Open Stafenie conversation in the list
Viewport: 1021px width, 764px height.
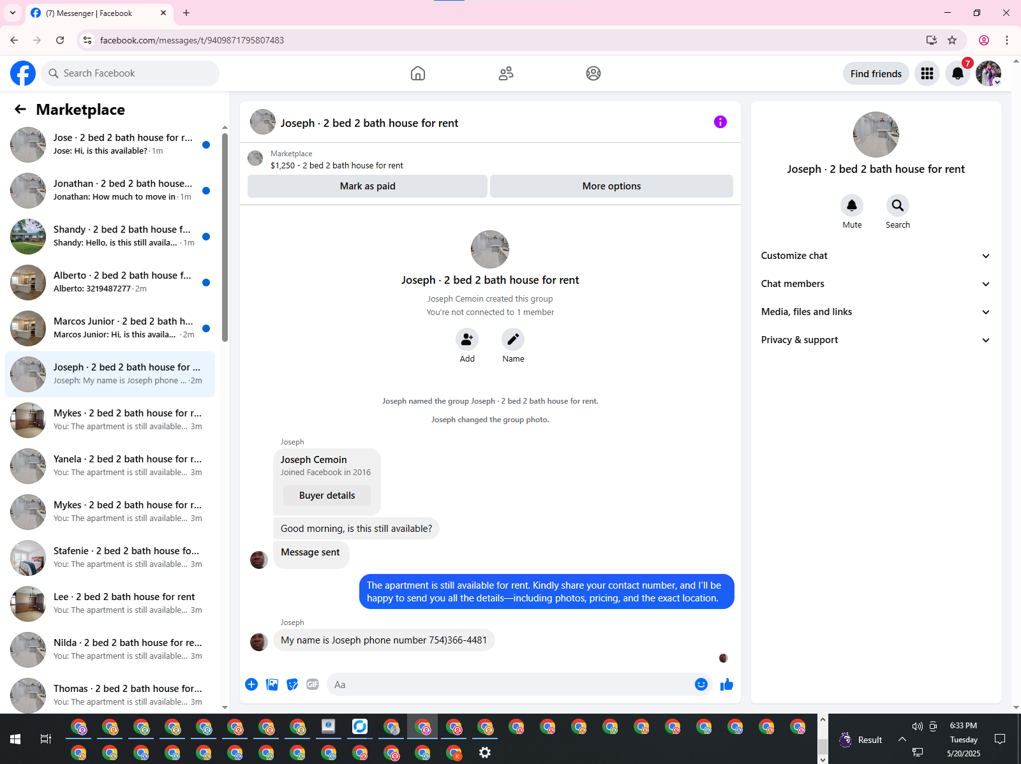(110, 558)
